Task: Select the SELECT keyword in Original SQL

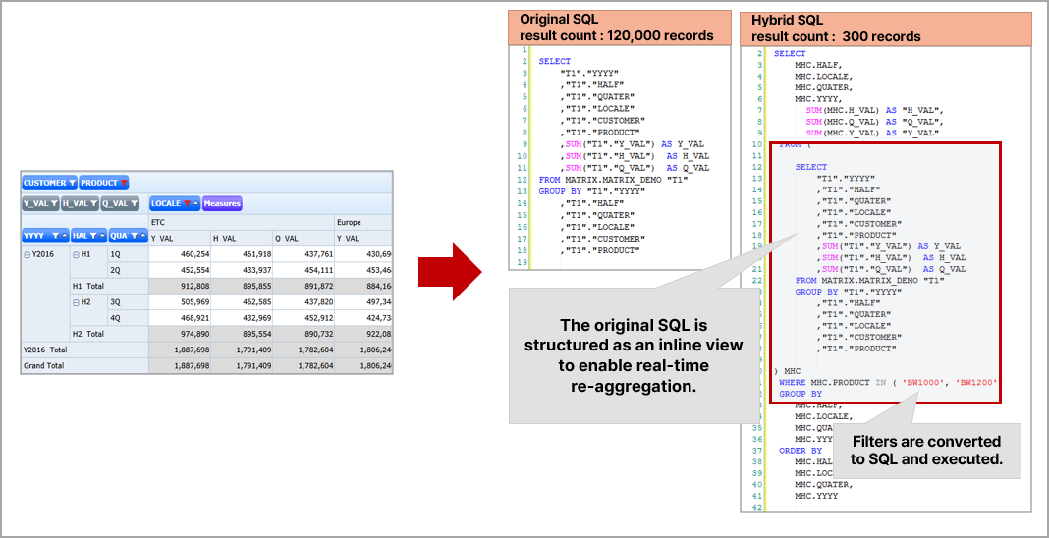Action: pos(555,61)
